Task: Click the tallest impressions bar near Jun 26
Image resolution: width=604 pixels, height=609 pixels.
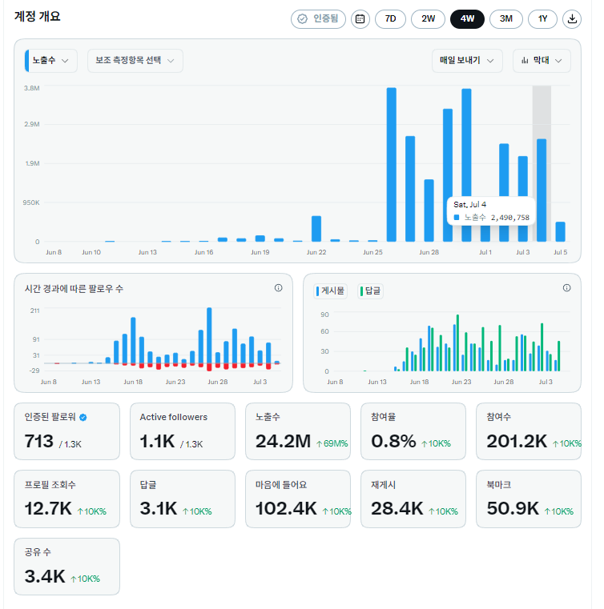Action: click(x=392, y=165)
